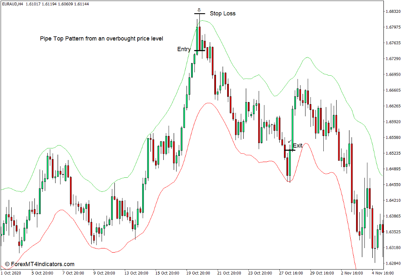Select the 'Stop Loss' chart label

(223, 13)
